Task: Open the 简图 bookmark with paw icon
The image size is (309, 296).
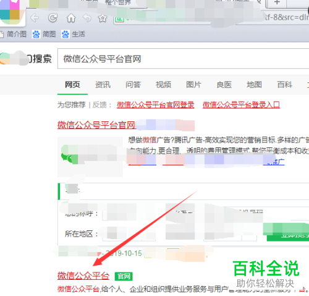Action: coord(44,34)
